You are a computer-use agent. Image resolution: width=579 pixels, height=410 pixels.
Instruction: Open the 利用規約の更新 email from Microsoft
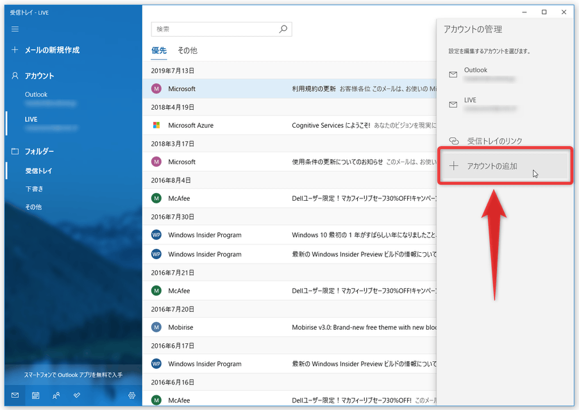pyautogui.click(x=290, y=89)
